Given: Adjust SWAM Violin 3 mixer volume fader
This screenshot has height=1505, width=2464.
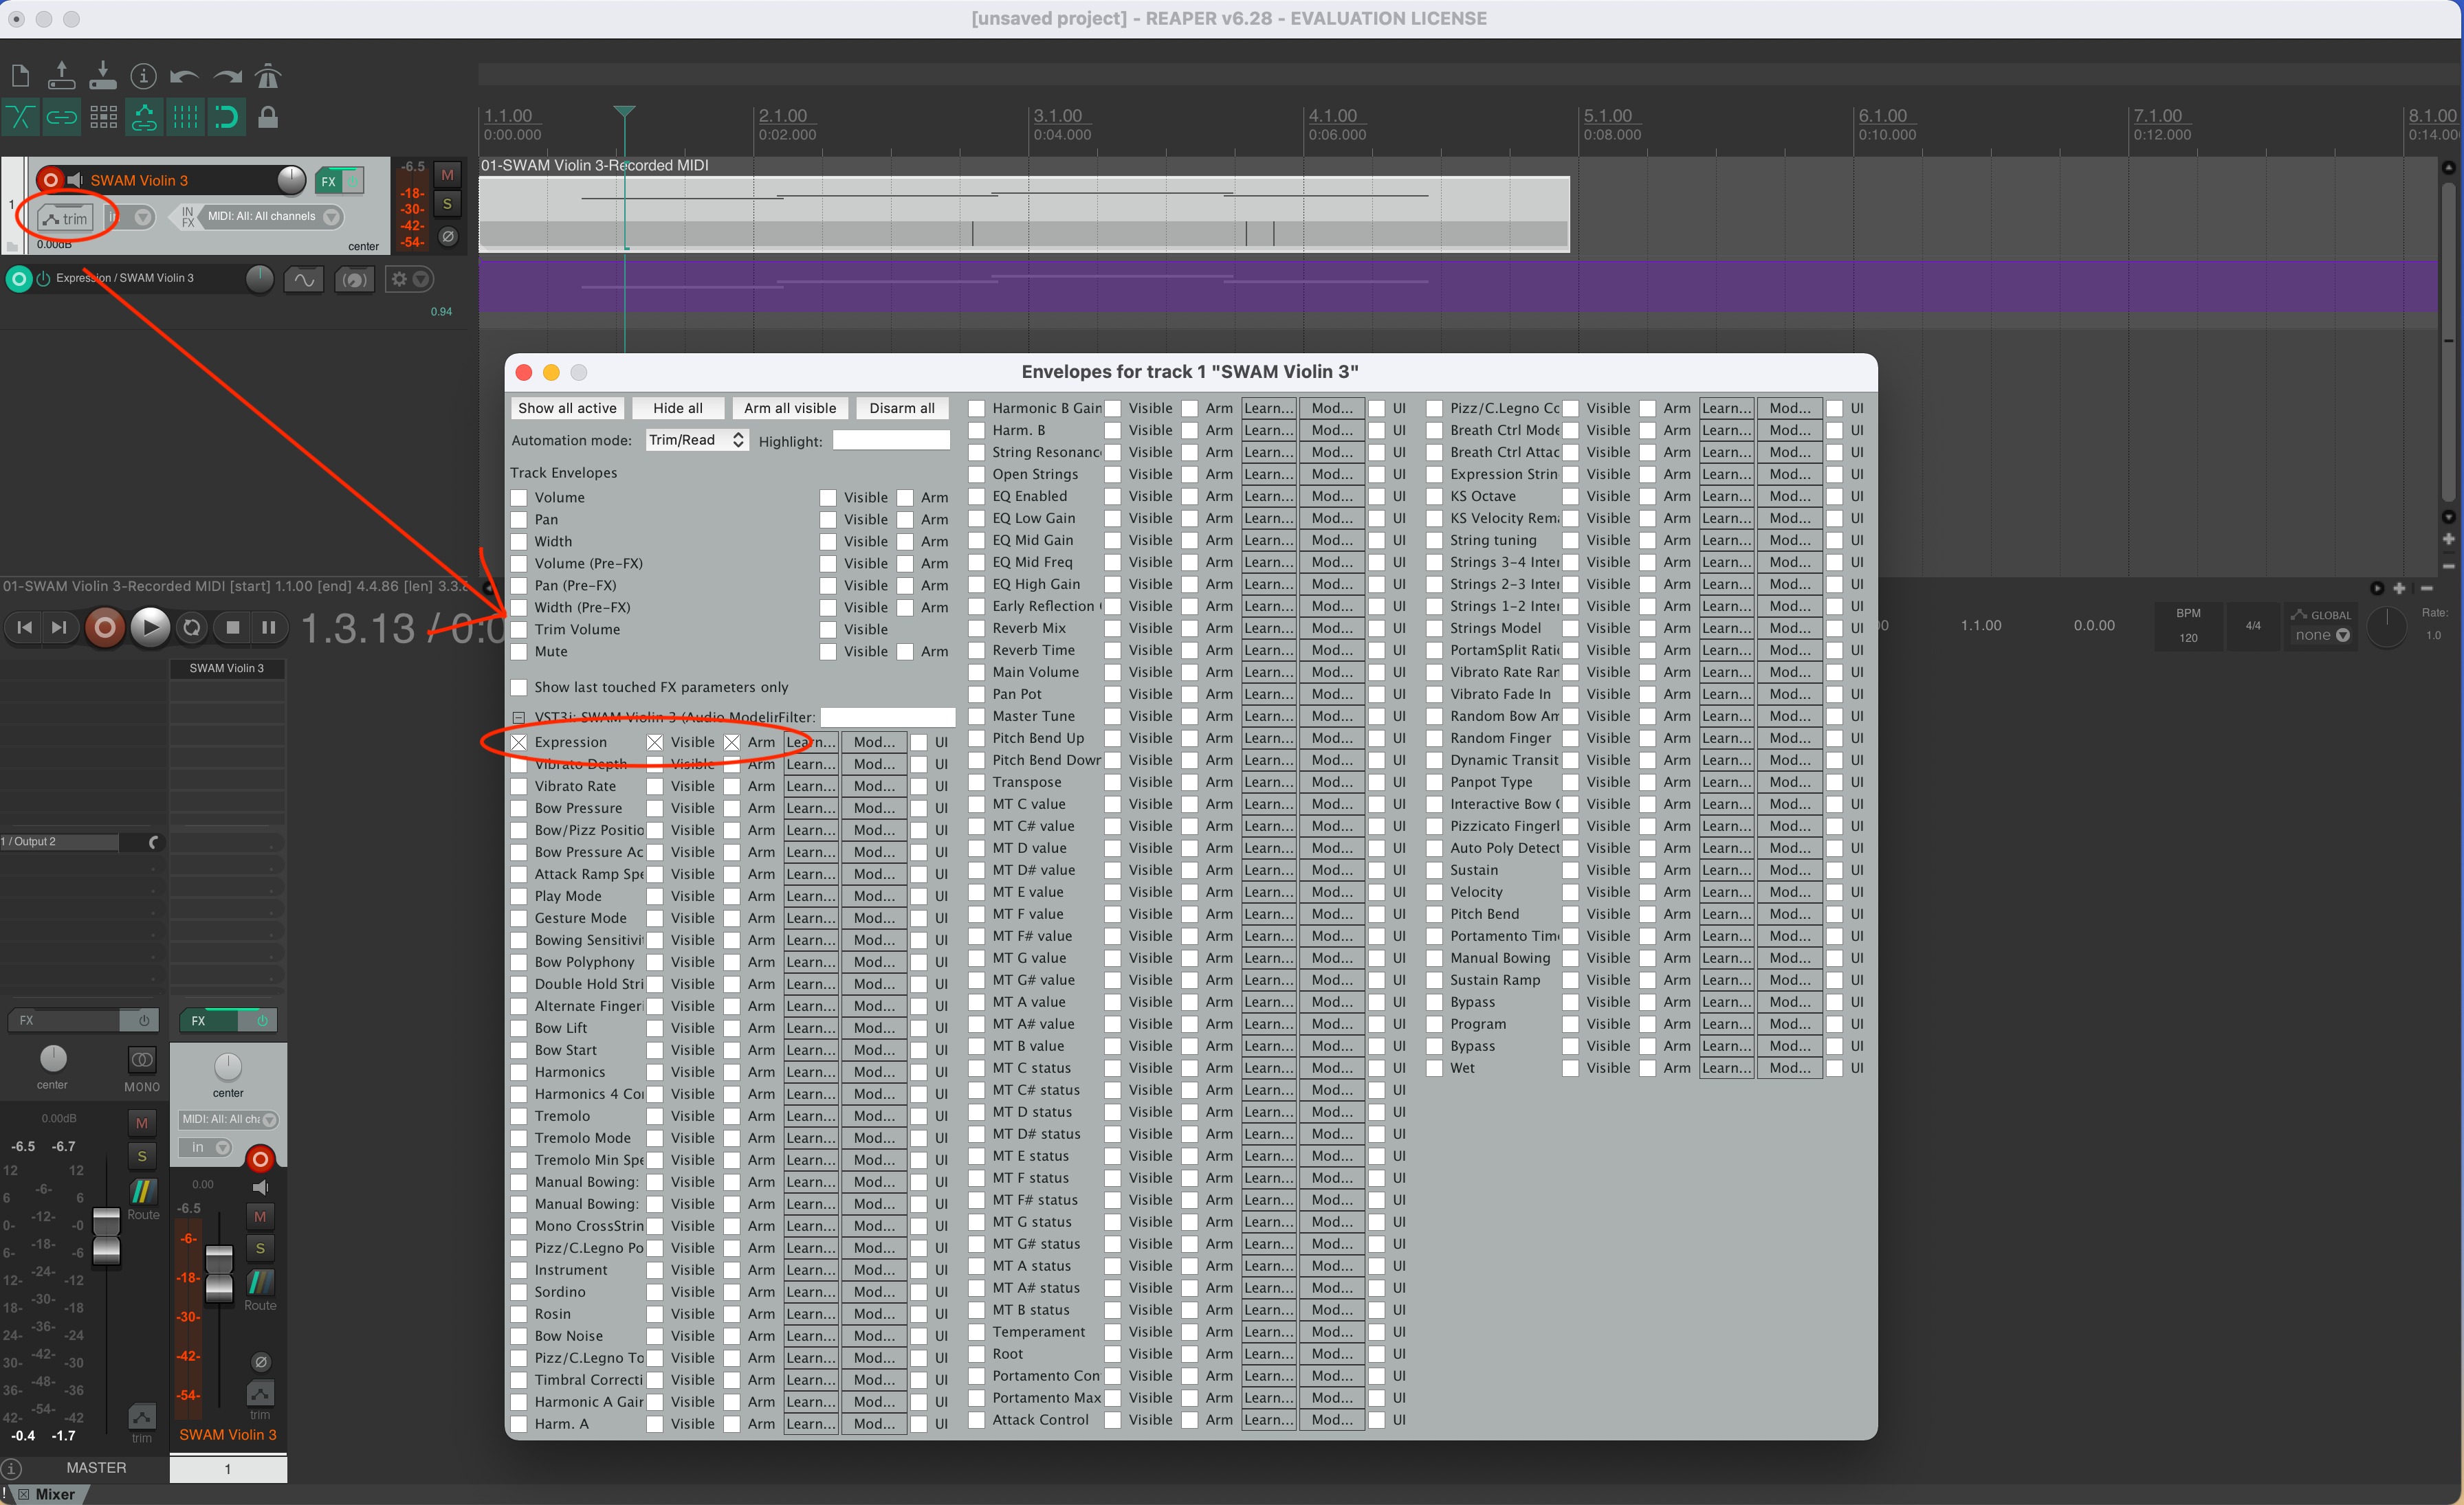Looking at the screenshot, I should [219, 1274].
